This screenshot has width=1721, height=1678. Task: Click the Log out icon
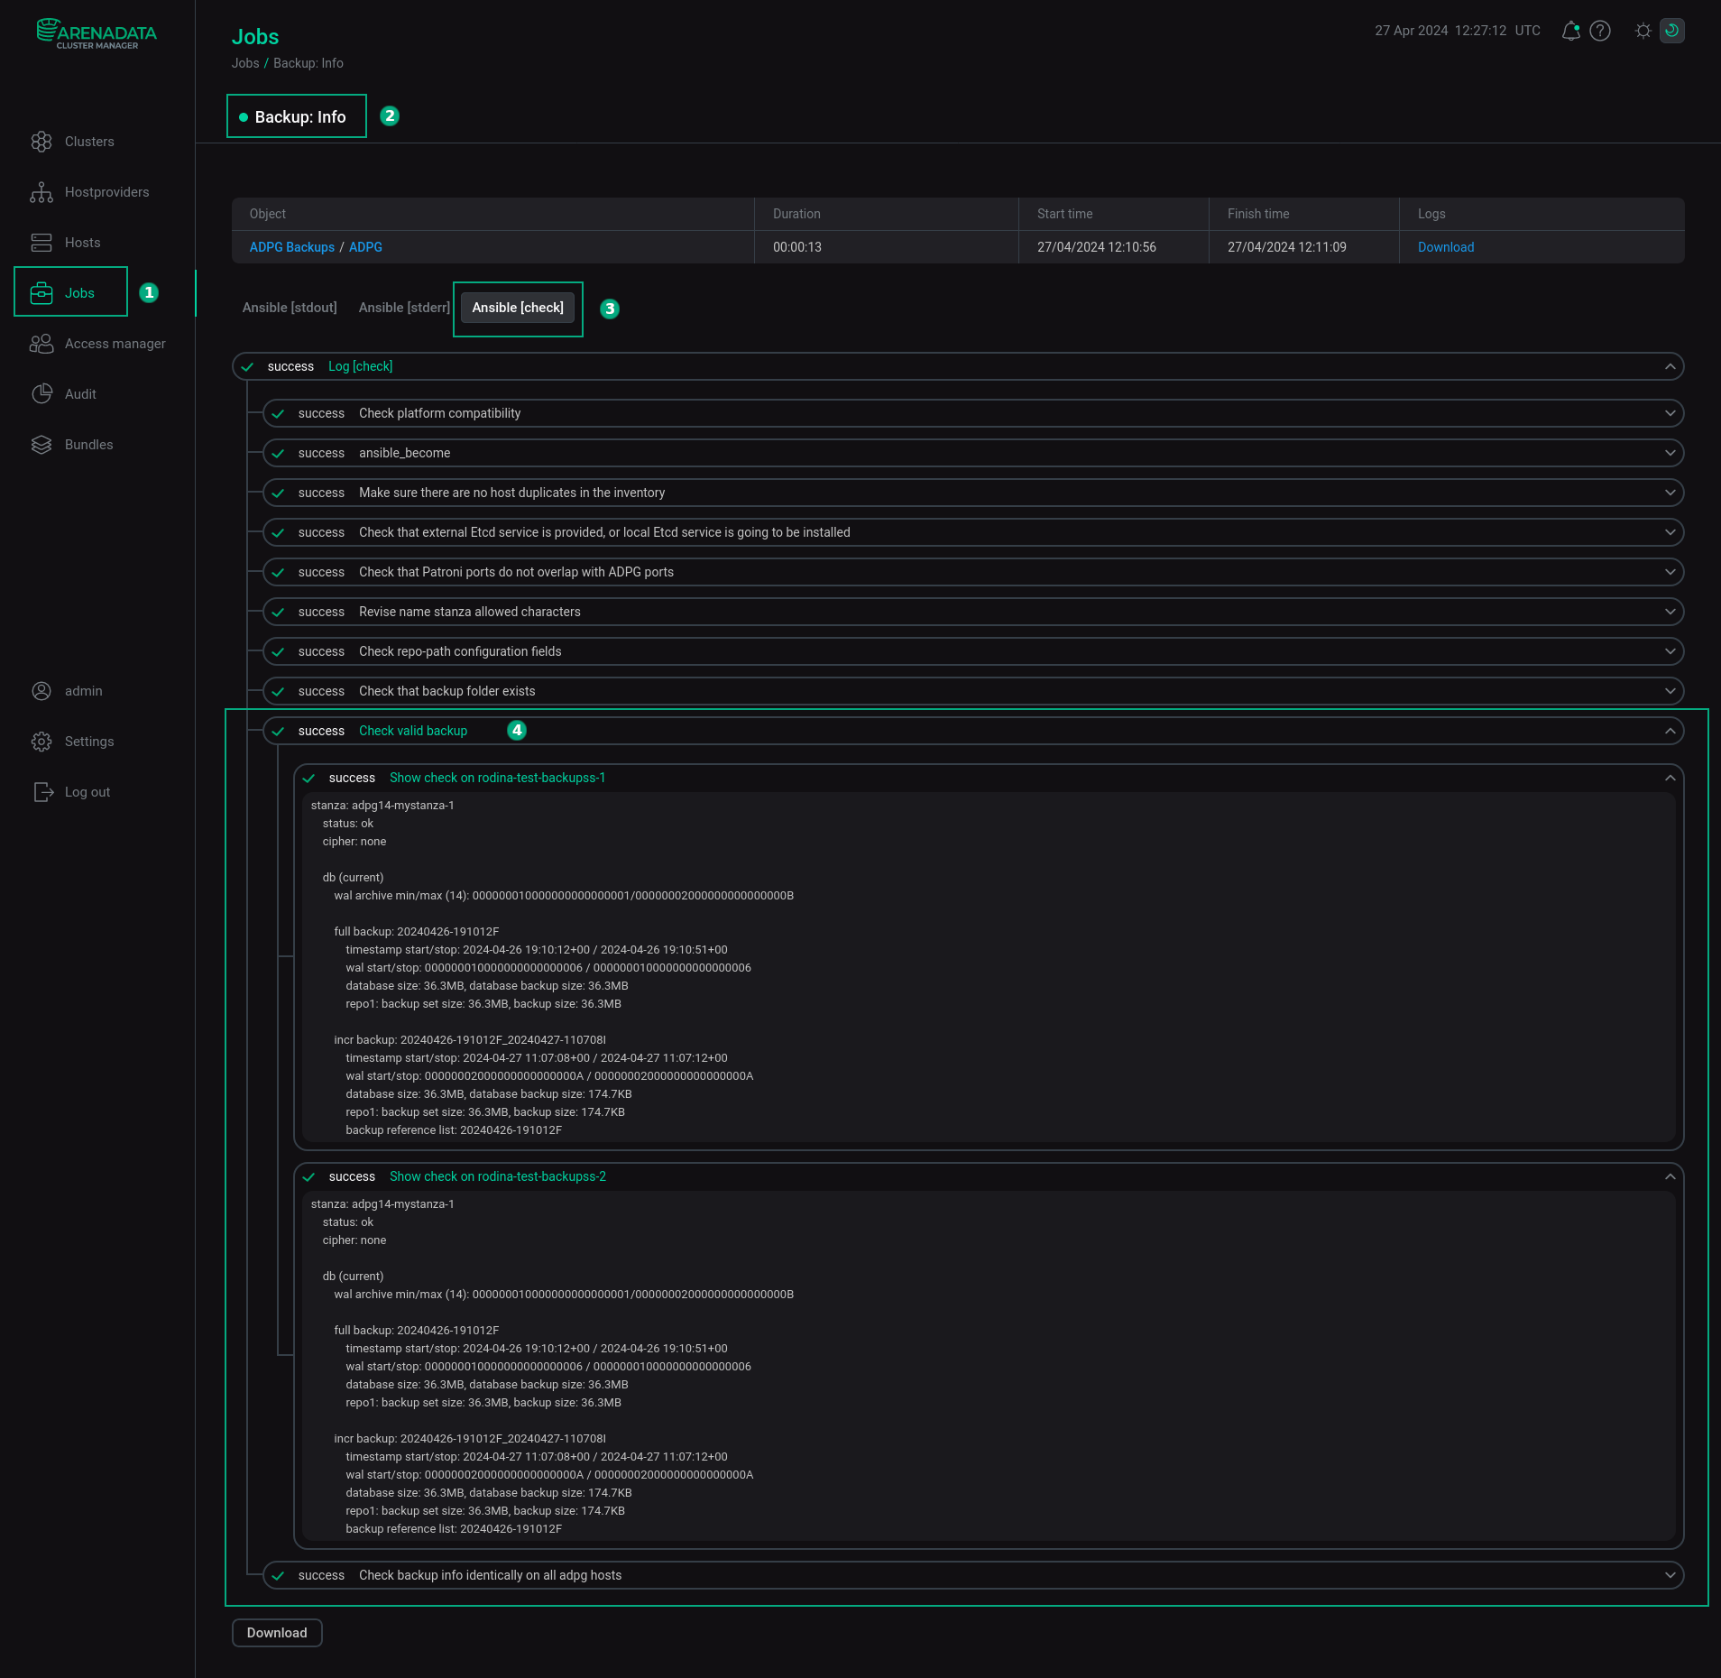42,792
